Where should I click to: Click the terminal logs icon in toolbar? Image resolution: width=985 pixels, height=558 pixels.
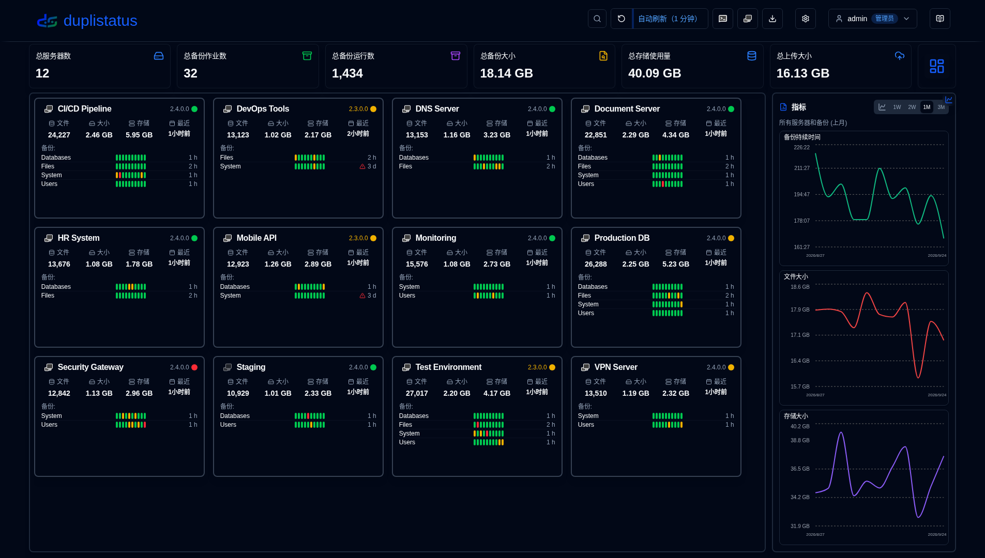[x=723, y=19]
